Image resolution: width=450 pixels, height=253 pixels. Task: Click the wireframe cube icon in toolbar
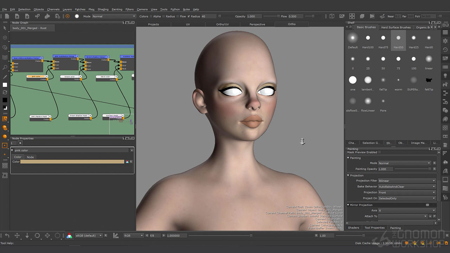332,16
